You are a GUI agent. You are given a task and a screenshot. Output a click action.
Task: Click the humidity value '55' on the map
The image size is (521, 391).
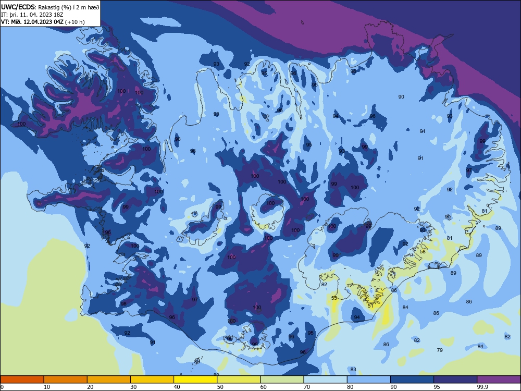tap(334, 298)
